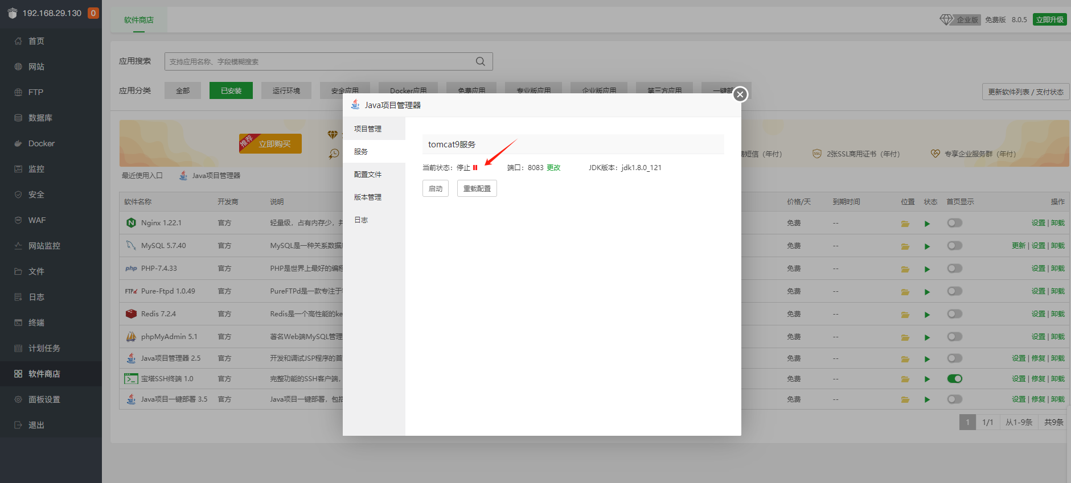Screen dimensions: 1071x483
Task: Click the 面板设置 gear icon in sidebar
Action: click(x=18, y=399)
